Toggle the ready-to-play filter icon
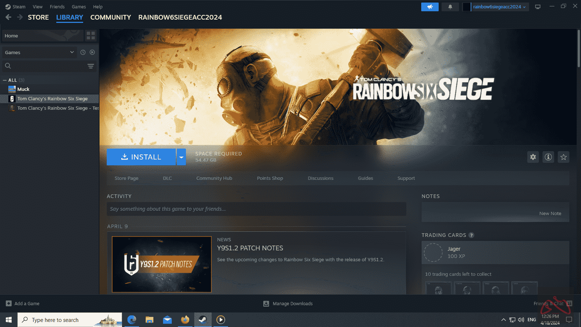The width and height of the screenshot is (581, 327). tap(92, 52)
